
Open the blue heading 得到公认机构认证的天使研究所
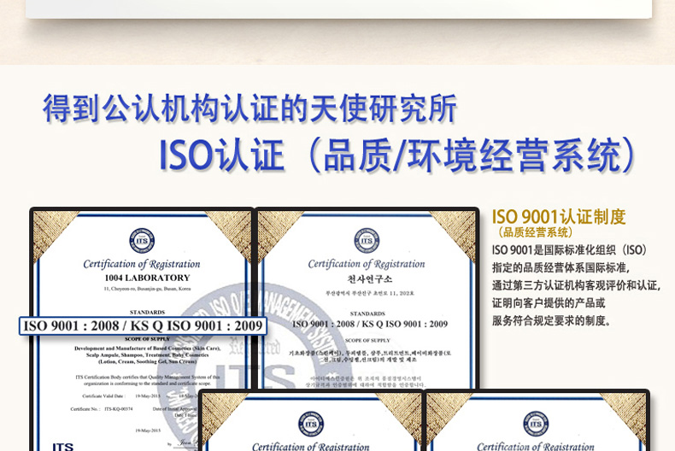(249, 108)
